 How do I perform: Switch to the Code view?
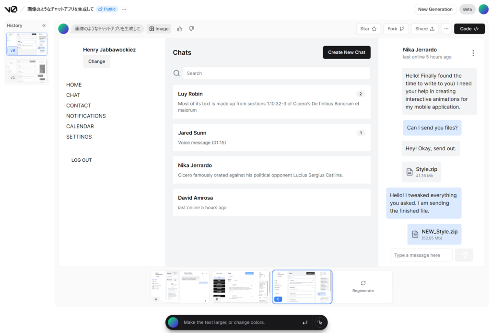[469, 29]
